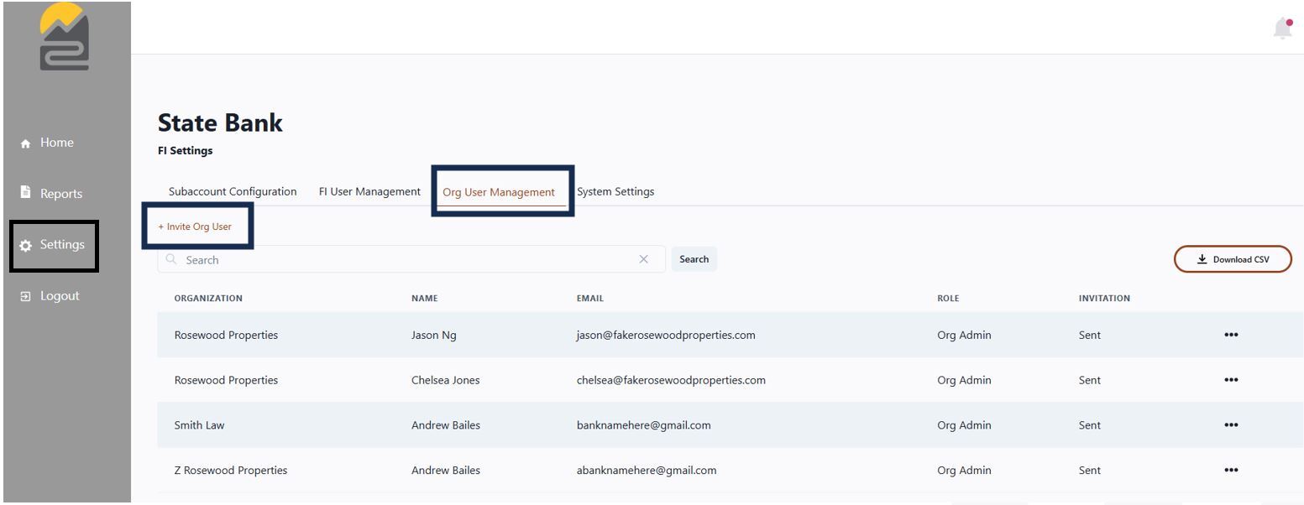Image resolution: width=1304 pixels, height=505 pixels.
Task: Open actions menu for Jason Ng
Action: coord(1231,335)
